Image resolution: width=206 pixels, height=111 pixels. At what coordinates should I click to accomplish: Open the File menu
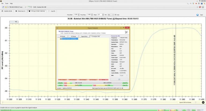tap(2, 3)
